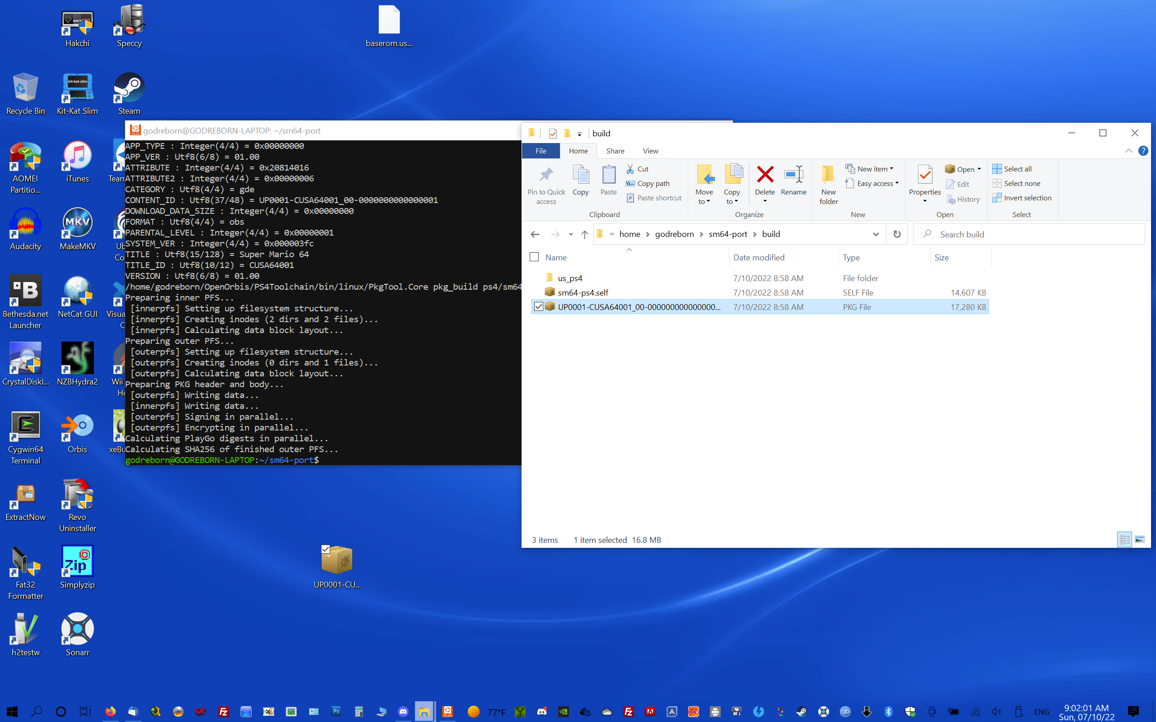The width and height of the screenshot is (1156, 722).
Task: Click Select none in the ribbon
Action: [x=1016, y=183]
